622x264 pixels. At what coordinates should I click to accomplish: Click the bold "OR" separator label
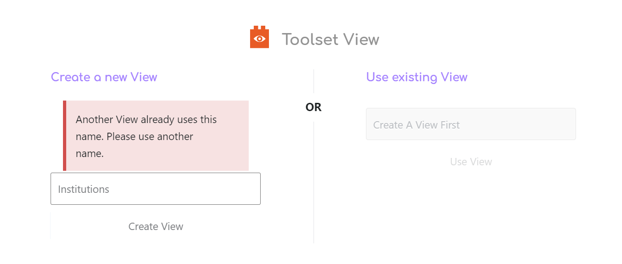[x=314, y=107]
